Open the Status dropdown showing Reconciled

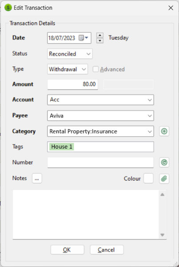tap(70, 54)
